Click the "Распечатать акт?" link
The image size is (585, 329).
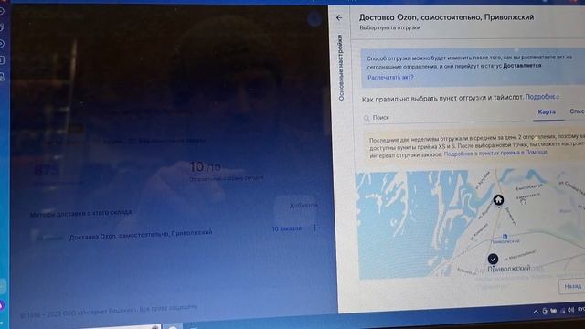click(x=390, y=77)
